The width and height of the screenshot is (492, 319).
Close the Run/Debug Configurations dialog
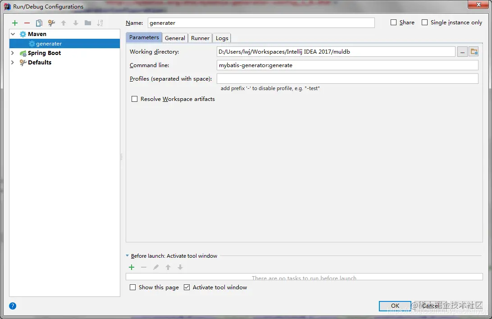(478, 5)
